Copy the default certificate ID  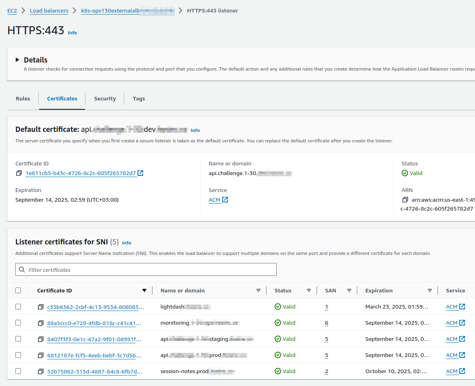[19, 173]
